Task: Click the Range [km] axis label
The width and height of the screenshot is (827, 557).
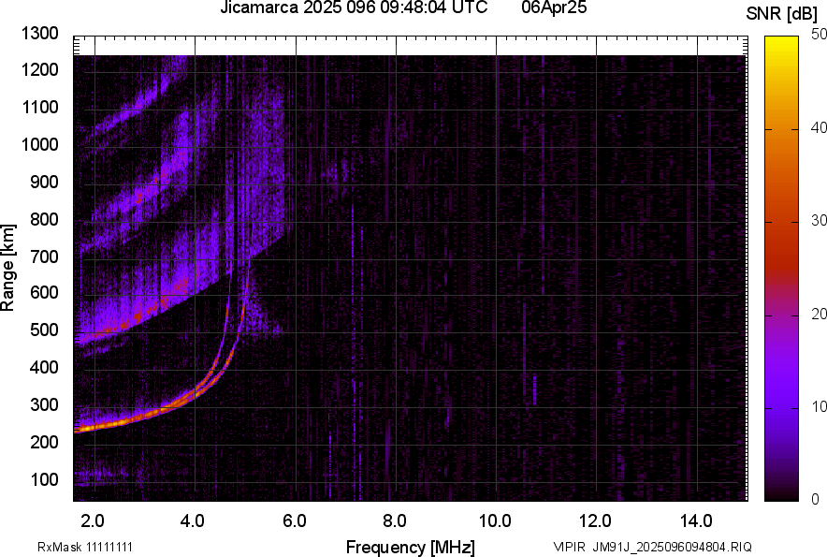Action: click(7, 268)
